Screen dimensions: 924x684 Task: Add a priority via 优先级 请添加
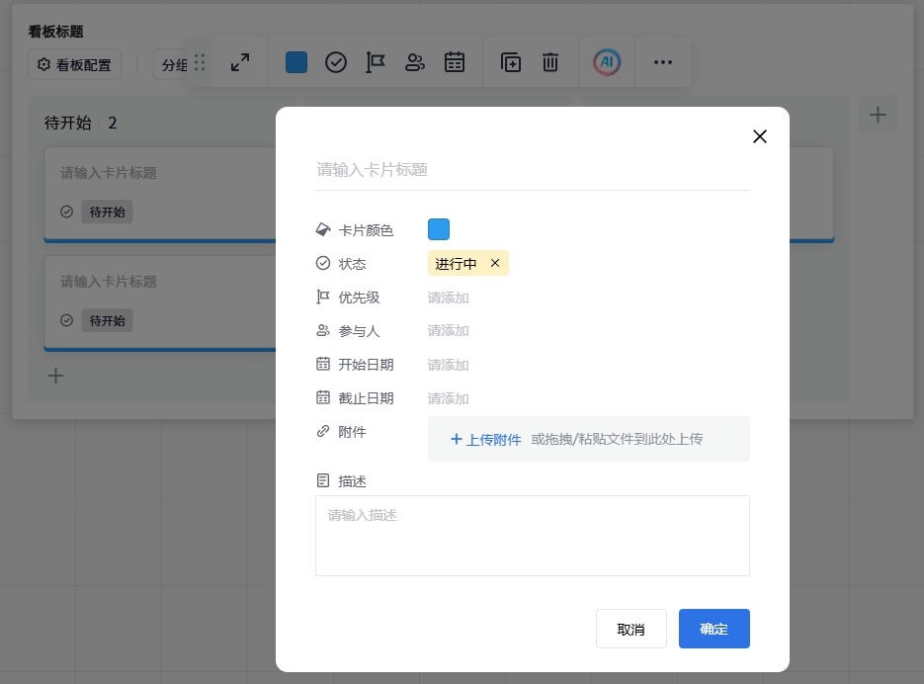pos(448,298)
